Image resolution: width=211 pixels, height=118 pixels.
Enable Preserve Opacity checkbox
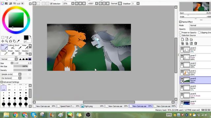(180, 32)
